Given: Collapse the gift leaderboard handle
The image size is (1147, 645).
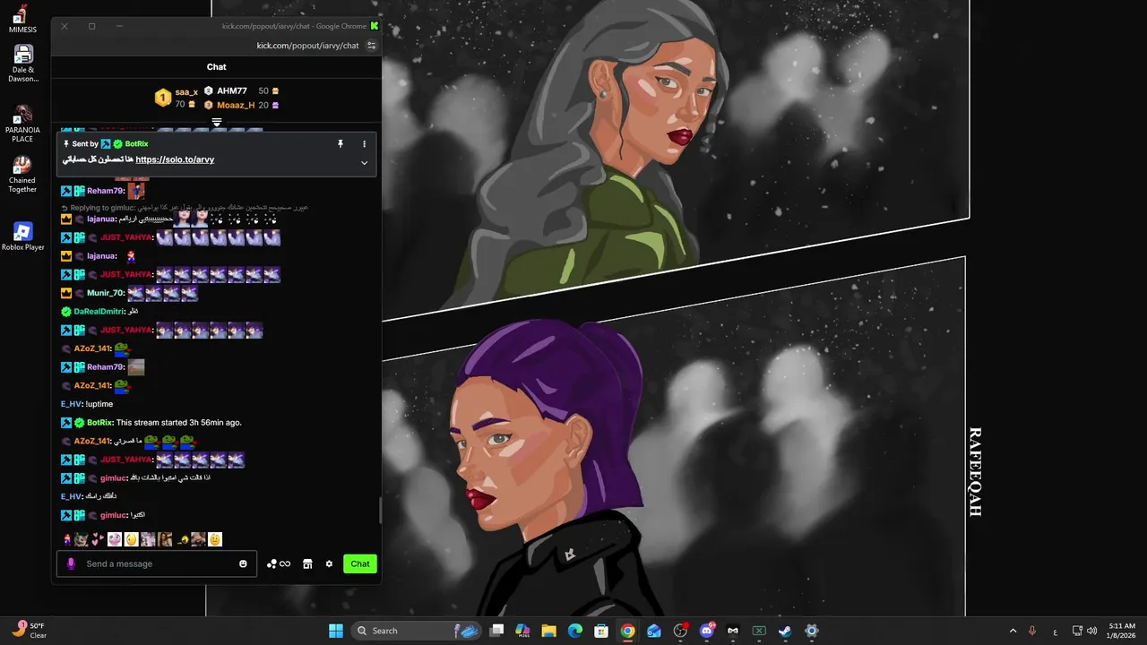Looking at the screenshot, I should [x=216, y=122].
